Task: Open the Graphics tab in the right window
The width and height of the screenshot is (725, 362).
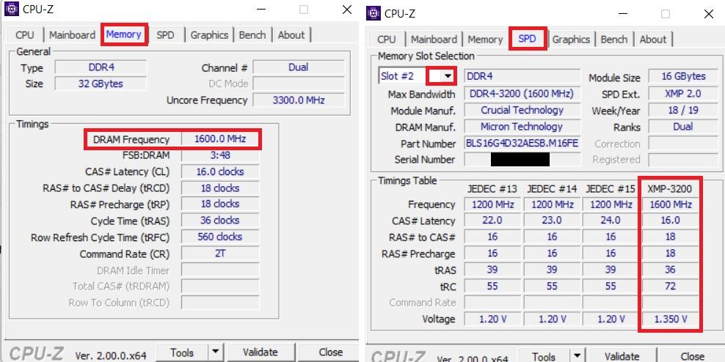Action: pyautogui.click(x=571, y=40)
